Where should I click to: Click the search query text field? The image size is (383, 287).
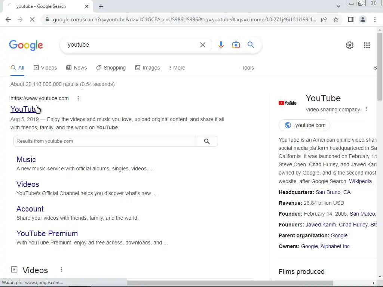click(132, 45)
